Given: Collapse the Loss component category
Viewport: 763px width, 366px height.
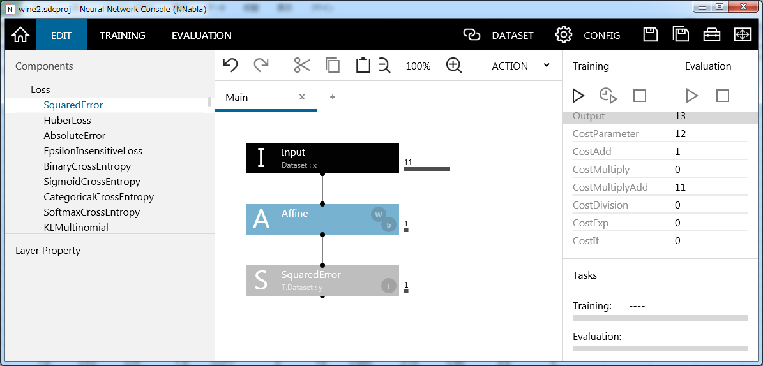Looking at the screenshot, I should coord(40,90).
